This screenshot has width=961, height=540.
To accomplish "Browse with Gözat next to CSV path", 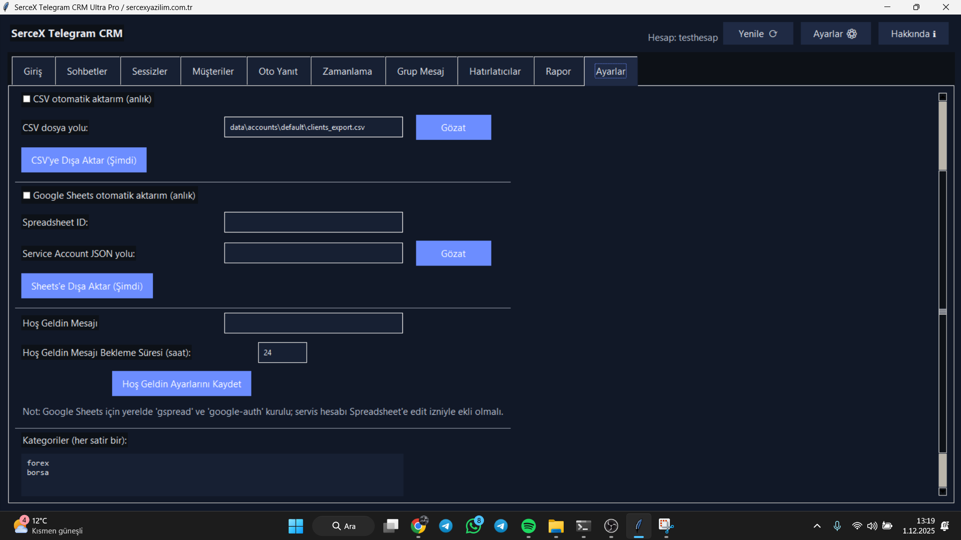I will (x=453, y=128).
